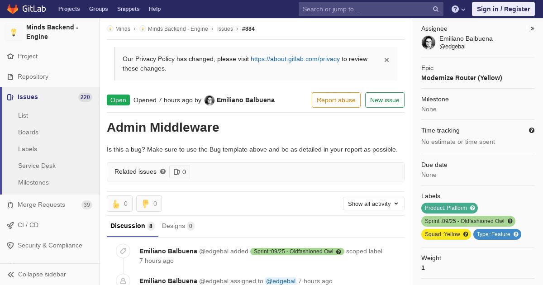This screenshot has width=543, height=285.
Task: Click the Repository file icon
Action: point(10,77)
